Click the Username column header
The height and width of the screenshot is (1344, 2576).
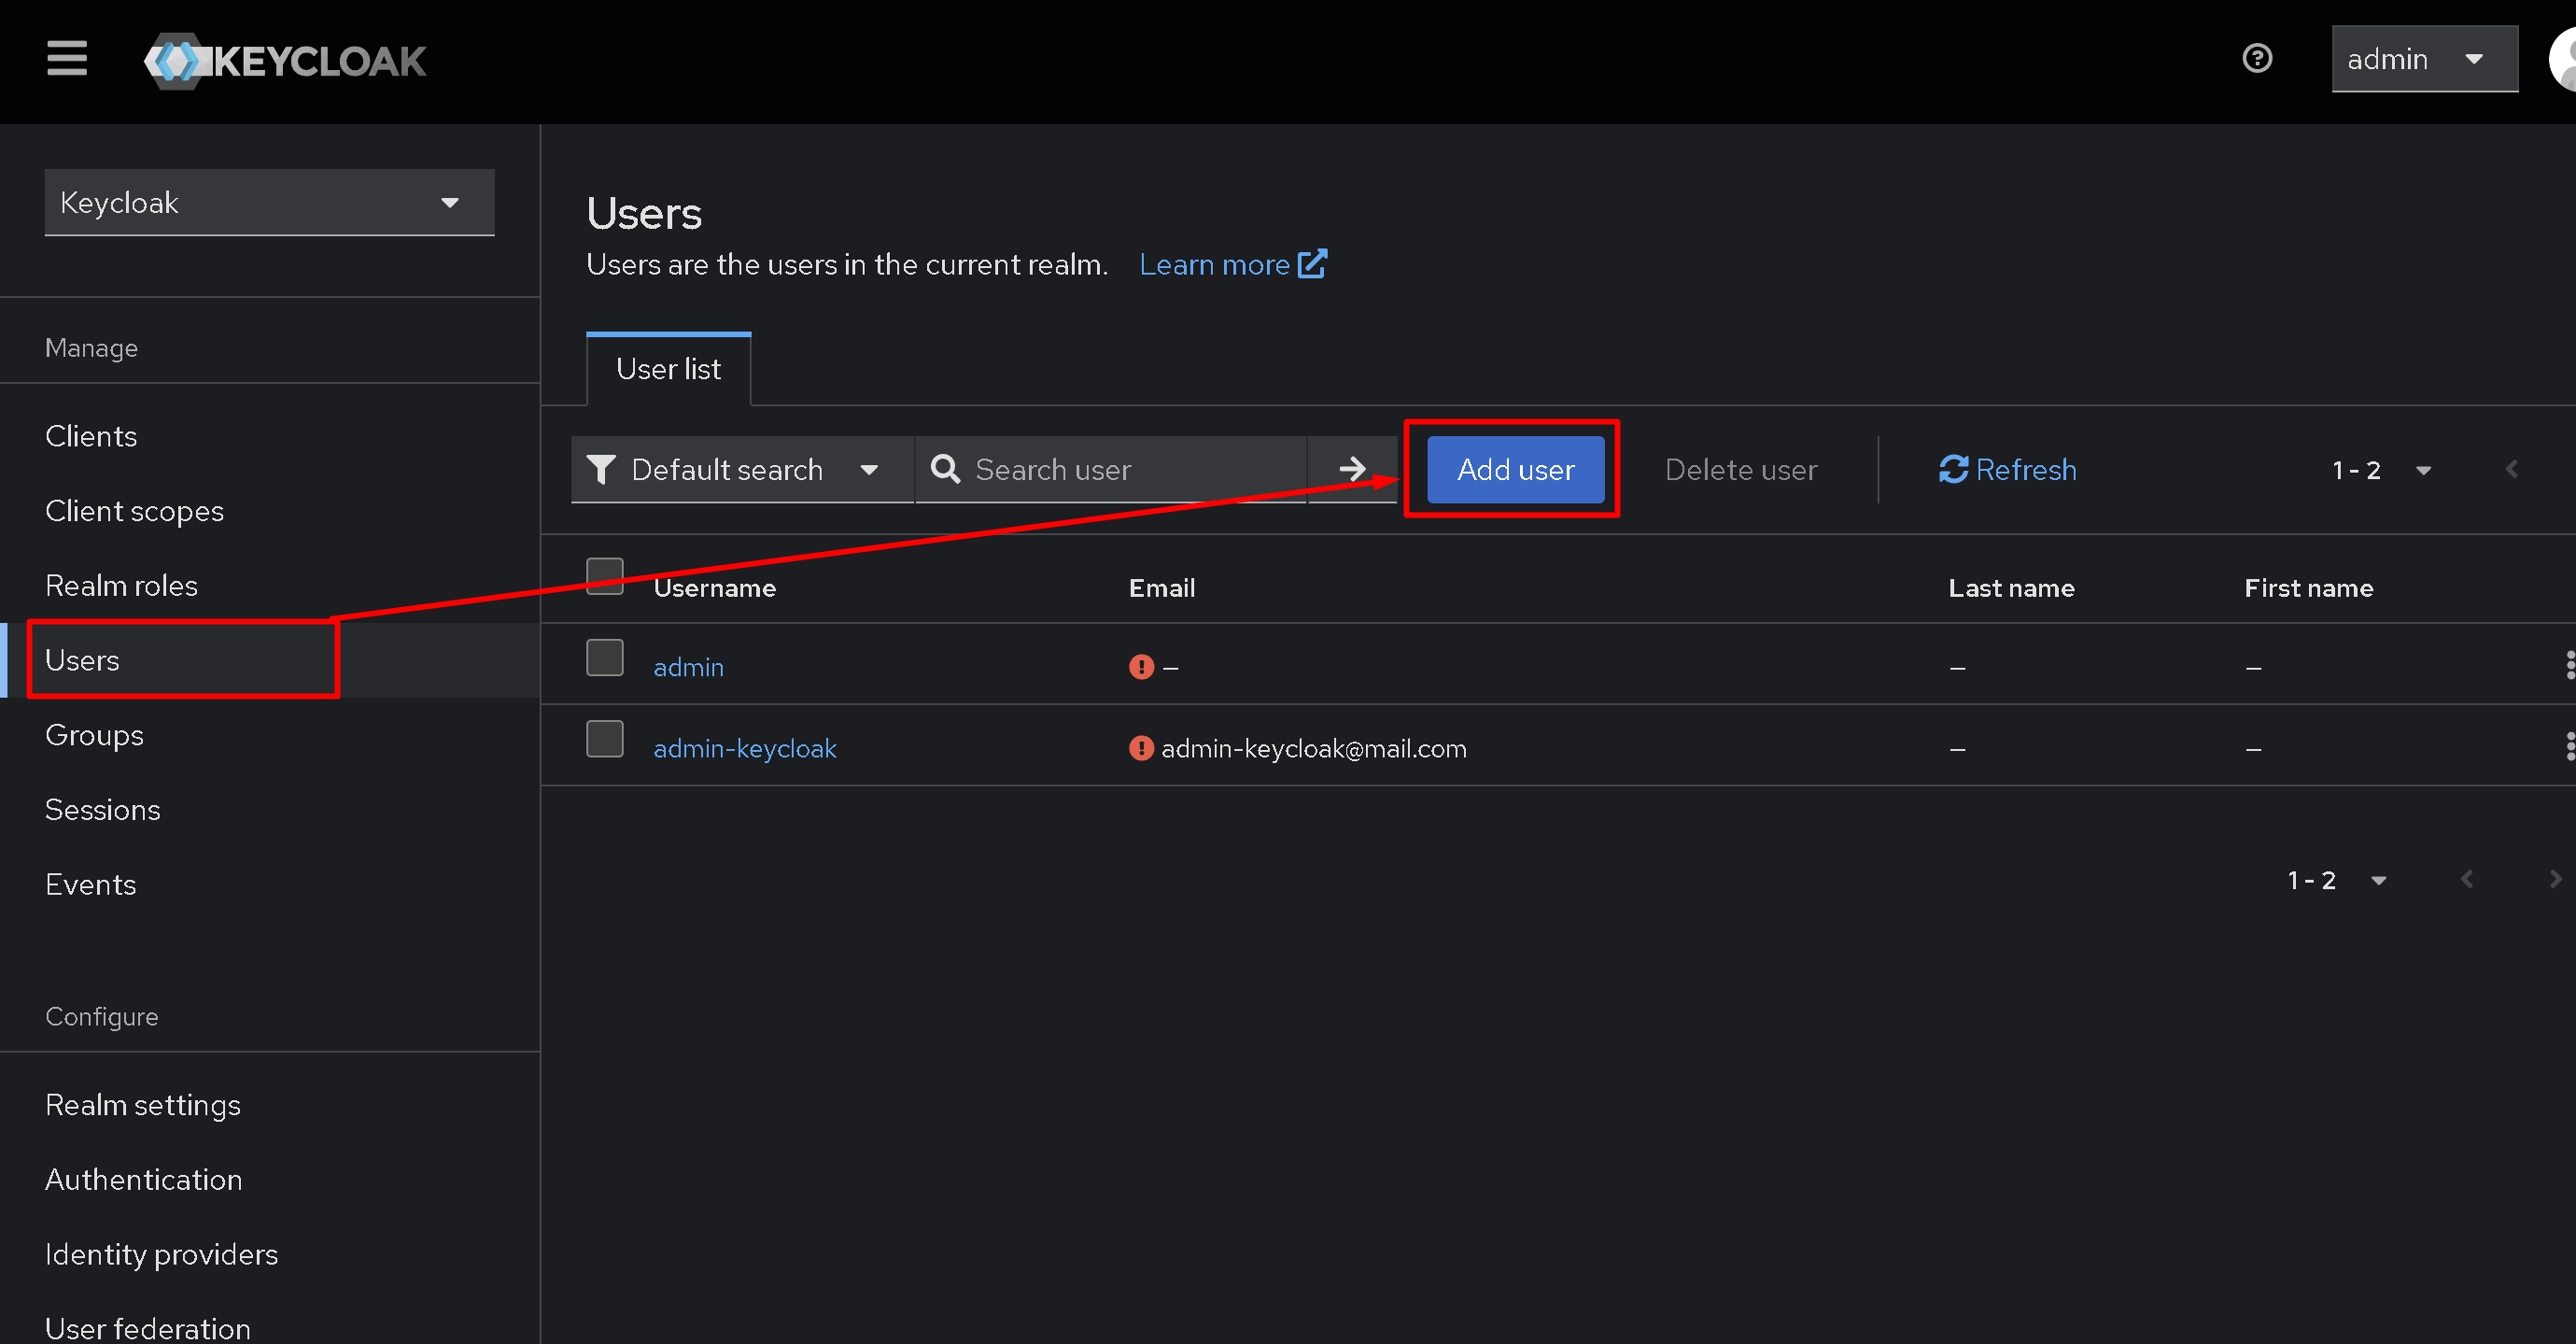click(x=714, y=588)
